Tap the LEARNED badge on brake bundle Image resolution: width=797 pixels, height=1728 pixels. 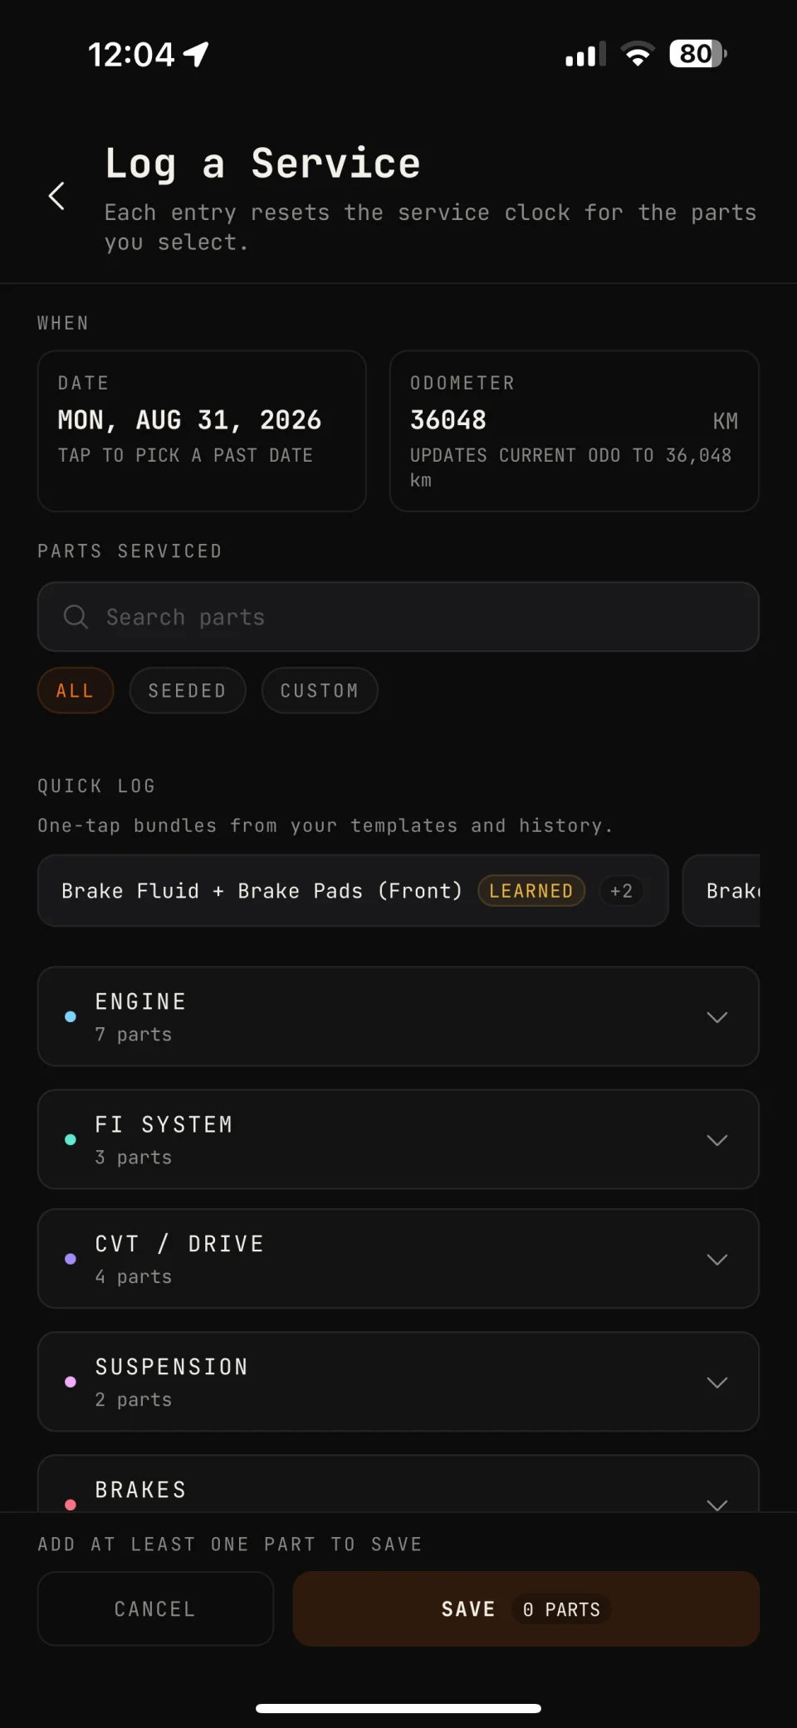coord(531,891)
